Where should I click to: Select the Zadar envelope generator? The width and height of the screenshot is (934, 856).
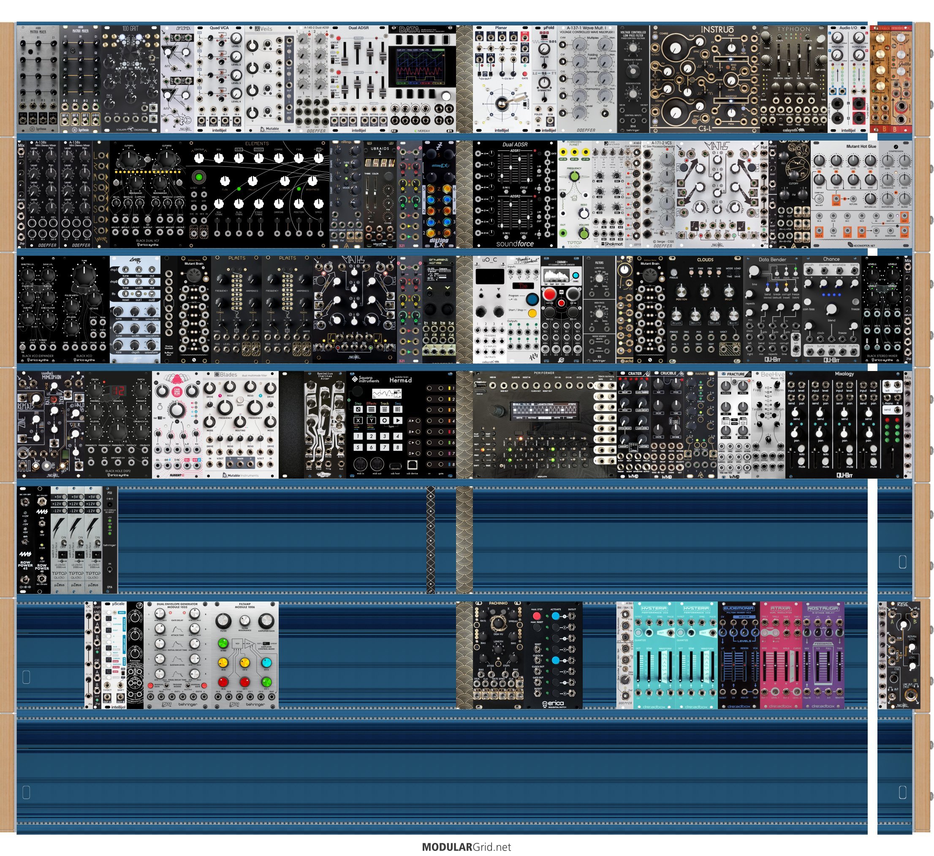[562, 309]
